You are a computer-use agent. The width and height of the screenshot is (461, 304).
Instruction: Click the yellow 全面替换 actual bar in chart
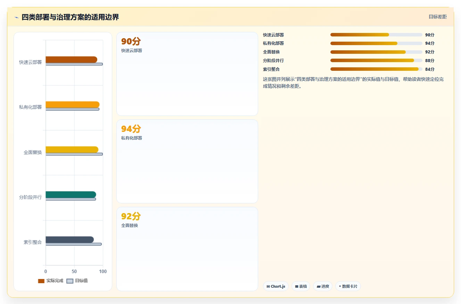tap(72, 150)
